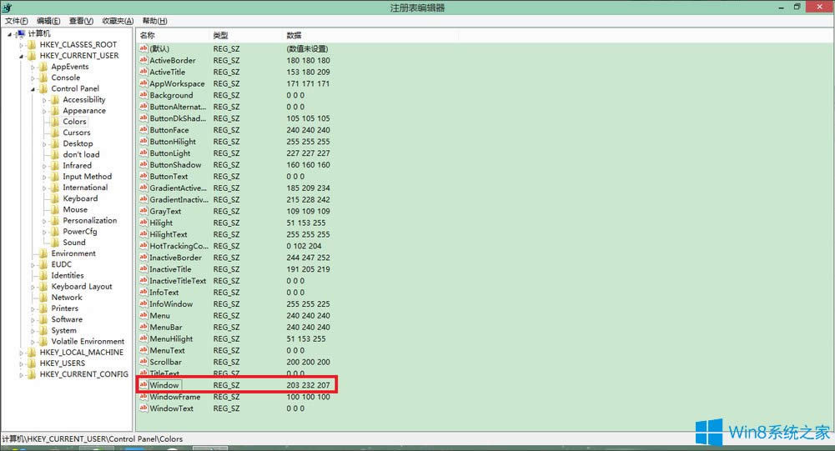Click the Keyboard folder icon

point(55,198)
